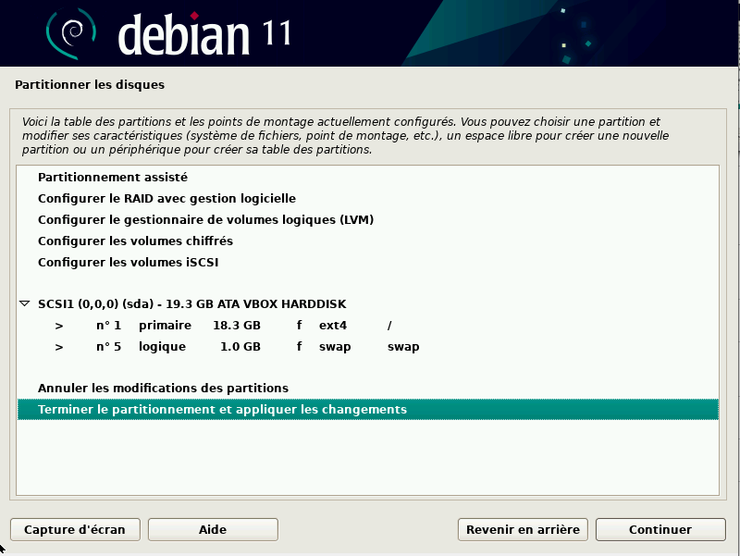The height and width of the screenshot is (556, 740).
Task: Select Terminer le partitionnement et appliquer les changements
Action: point(368,409)
